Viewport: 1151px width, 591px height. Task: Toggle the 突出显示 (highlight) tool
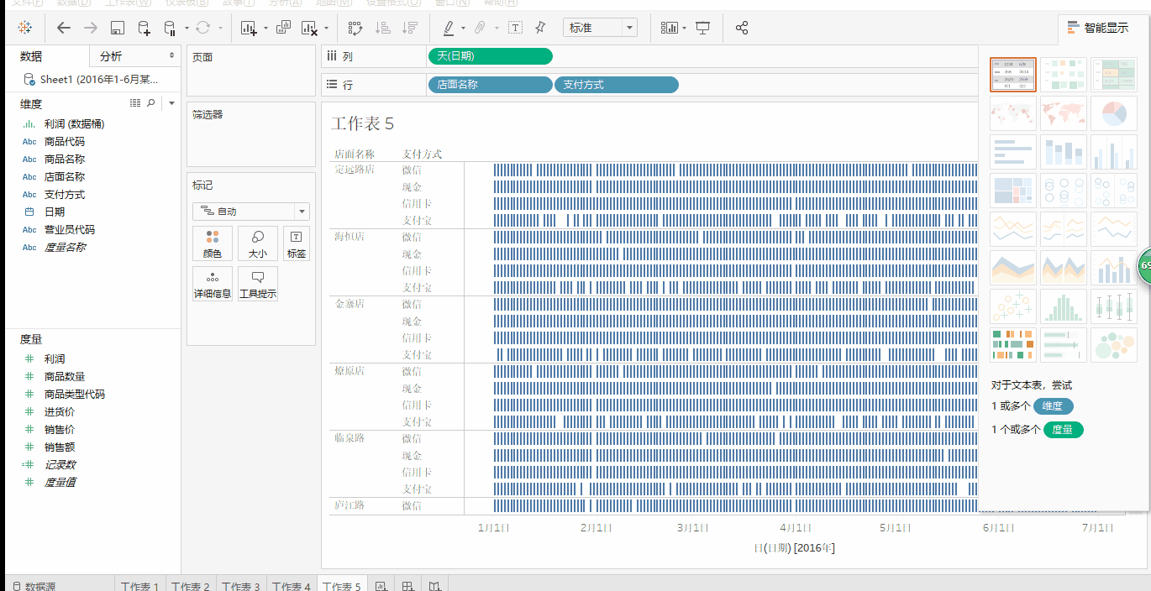pos(447,28)
